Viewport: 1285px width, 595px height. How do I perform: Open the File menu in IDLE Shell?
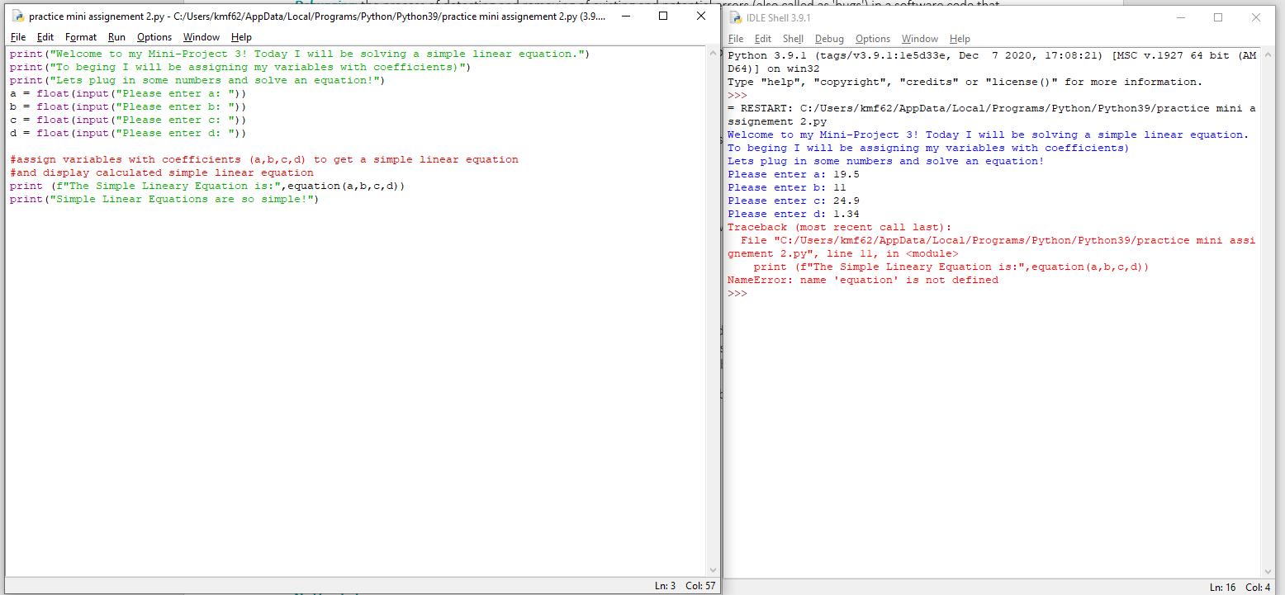click(736, 39)
